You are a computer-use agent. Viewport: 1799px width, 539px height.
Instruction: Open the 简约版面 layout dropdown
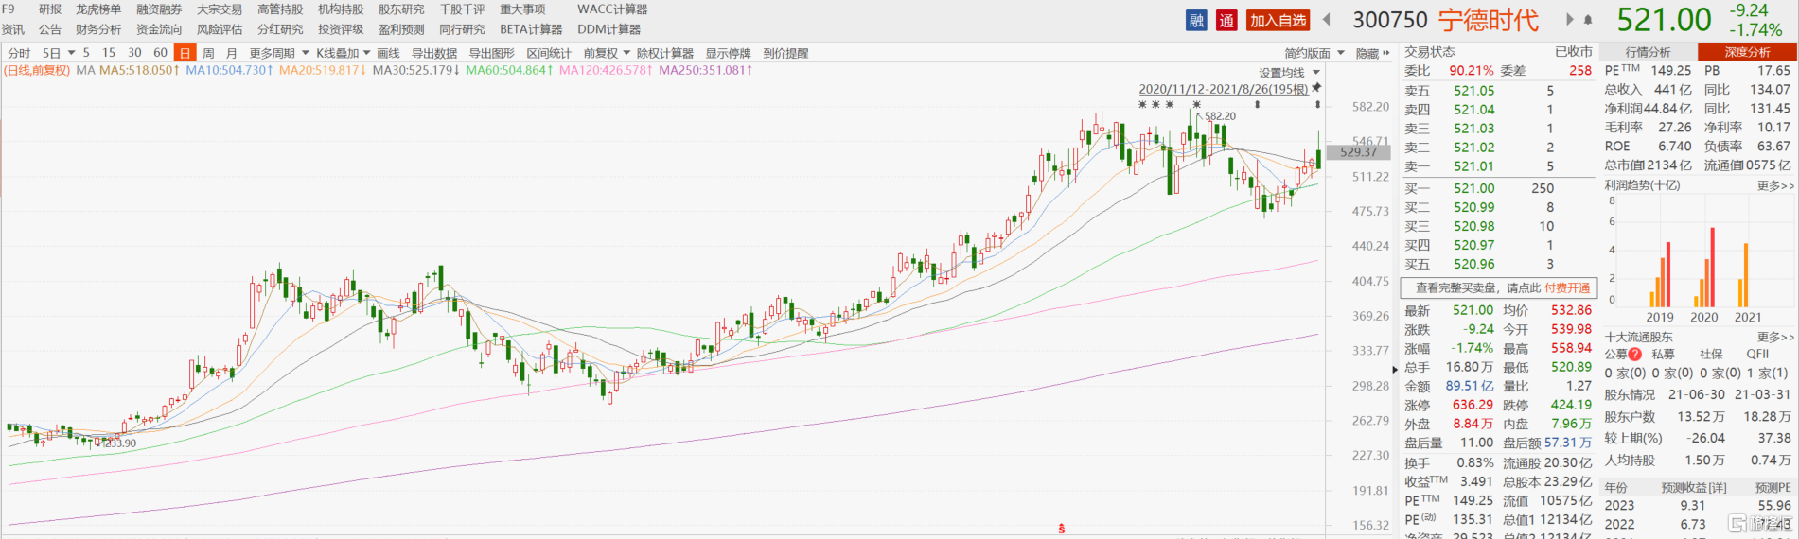pos(1314,54)
